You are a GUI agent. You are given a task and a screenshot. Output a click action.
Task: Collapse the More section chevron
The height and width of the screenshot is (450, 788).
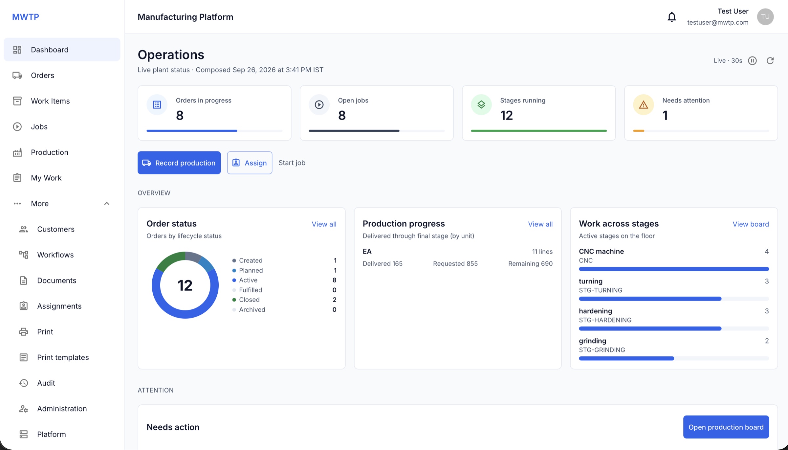click(x=107, y=204)
